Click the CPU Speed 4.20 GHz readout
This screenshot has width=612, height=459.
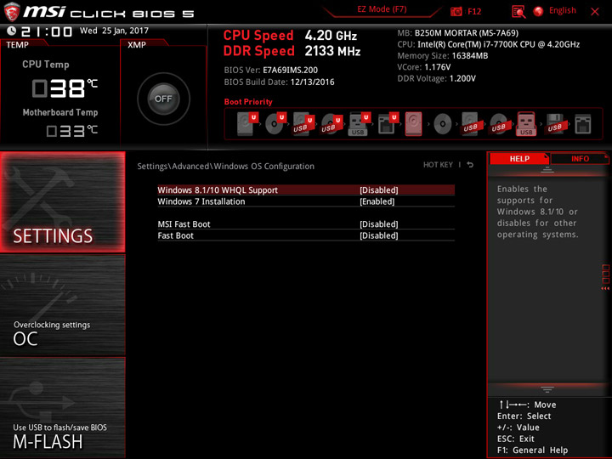pos(290,36)
